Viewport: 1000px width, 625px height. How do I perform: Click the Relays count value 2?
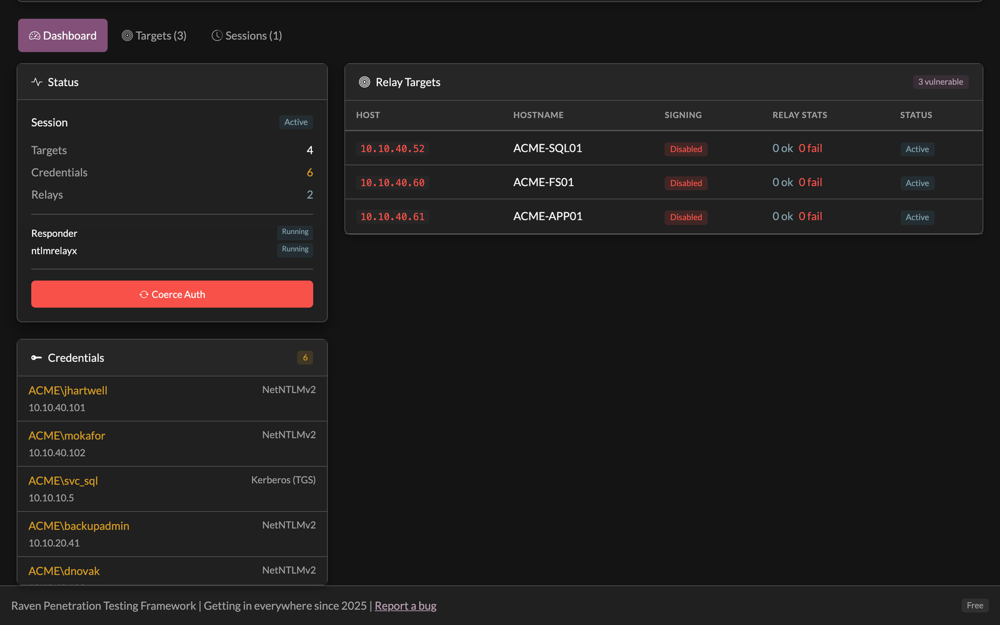(310, 194)
